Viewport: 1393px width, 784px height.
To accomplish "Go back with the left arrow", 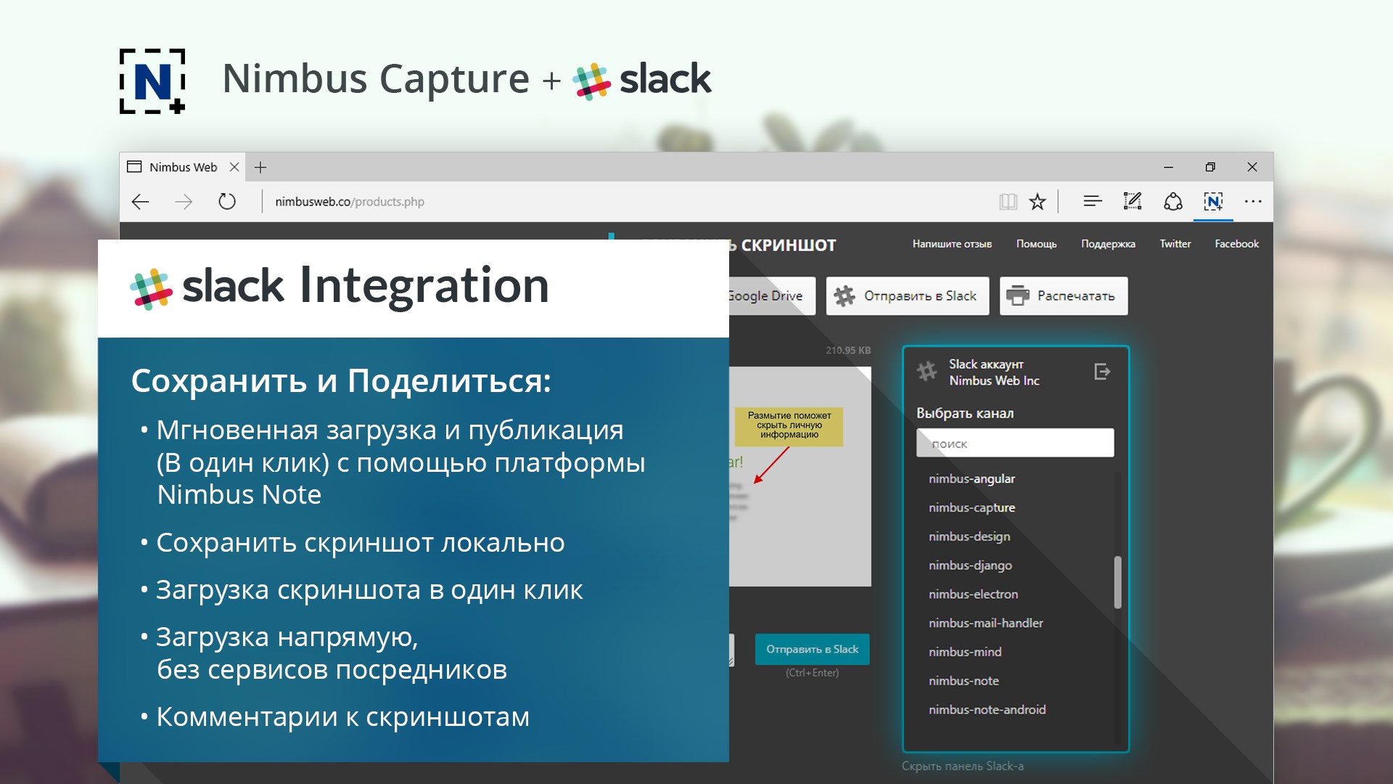I will [141, 202].
